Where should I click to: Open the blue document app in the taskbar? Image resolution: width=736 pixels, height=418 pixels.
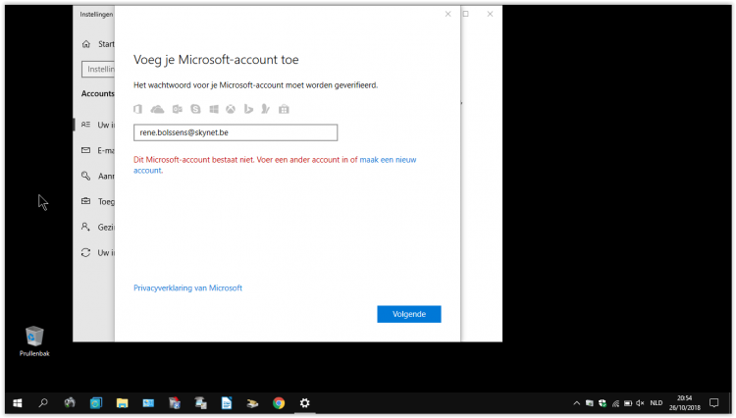227,403
